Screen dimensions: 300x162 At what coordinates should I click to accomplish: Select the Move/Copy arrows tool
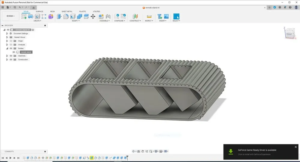(93, 16)
